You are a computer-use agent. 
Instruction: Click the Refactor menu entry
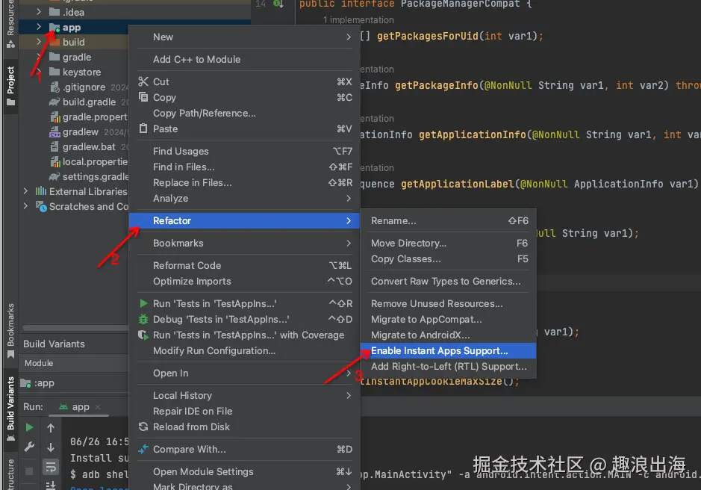point(244,220)
